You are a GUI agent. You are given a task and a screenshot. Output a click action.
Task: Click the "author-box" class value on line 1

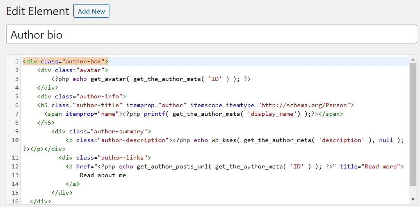(83, 61)
